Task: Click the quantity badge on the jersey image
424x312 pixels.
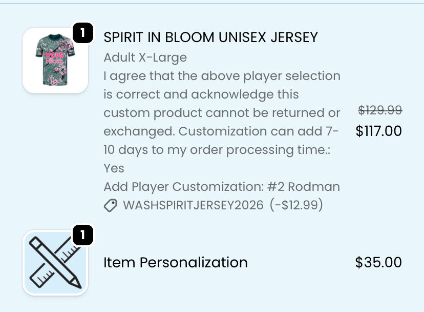Action: (x=82, y=32)
